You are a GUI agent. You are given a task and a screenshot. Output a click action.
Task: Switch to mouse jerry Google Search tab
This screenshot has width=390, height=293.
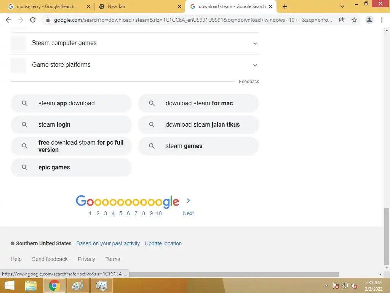point(45,6)
